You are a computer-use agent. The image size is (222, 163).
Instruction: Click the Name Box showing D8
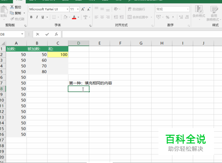tap(10, 34)
